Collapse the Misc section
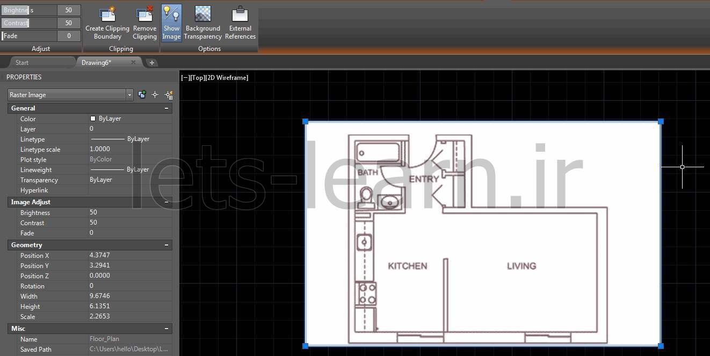 coord(166,329)
